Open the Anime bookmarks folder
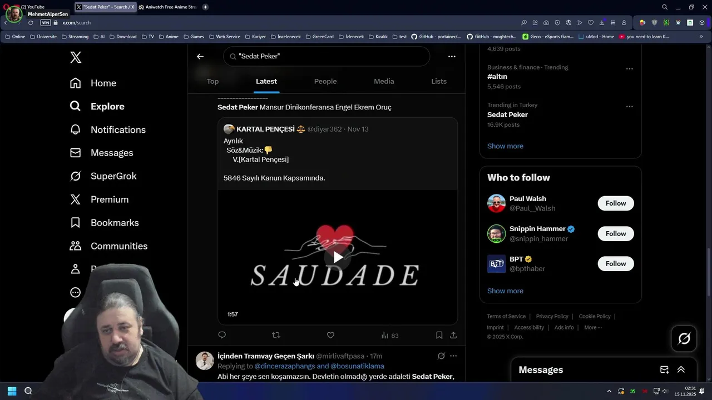 pos(169,37)
